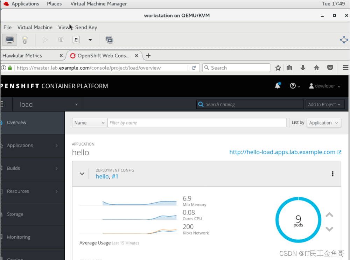Open the help question mark menu

click(x=295, y=86)
